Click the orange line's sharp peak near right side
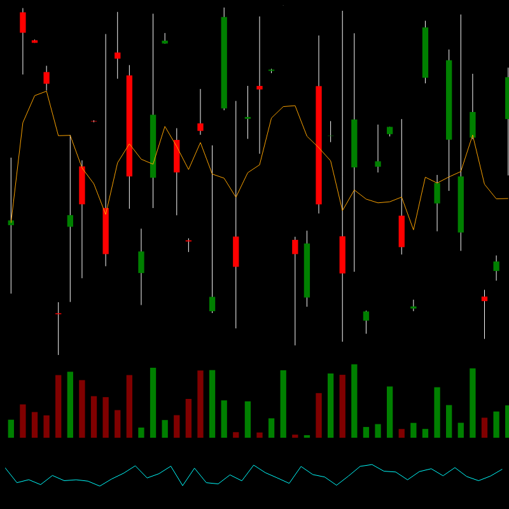 pyautogui.click(x=473, y=136)
